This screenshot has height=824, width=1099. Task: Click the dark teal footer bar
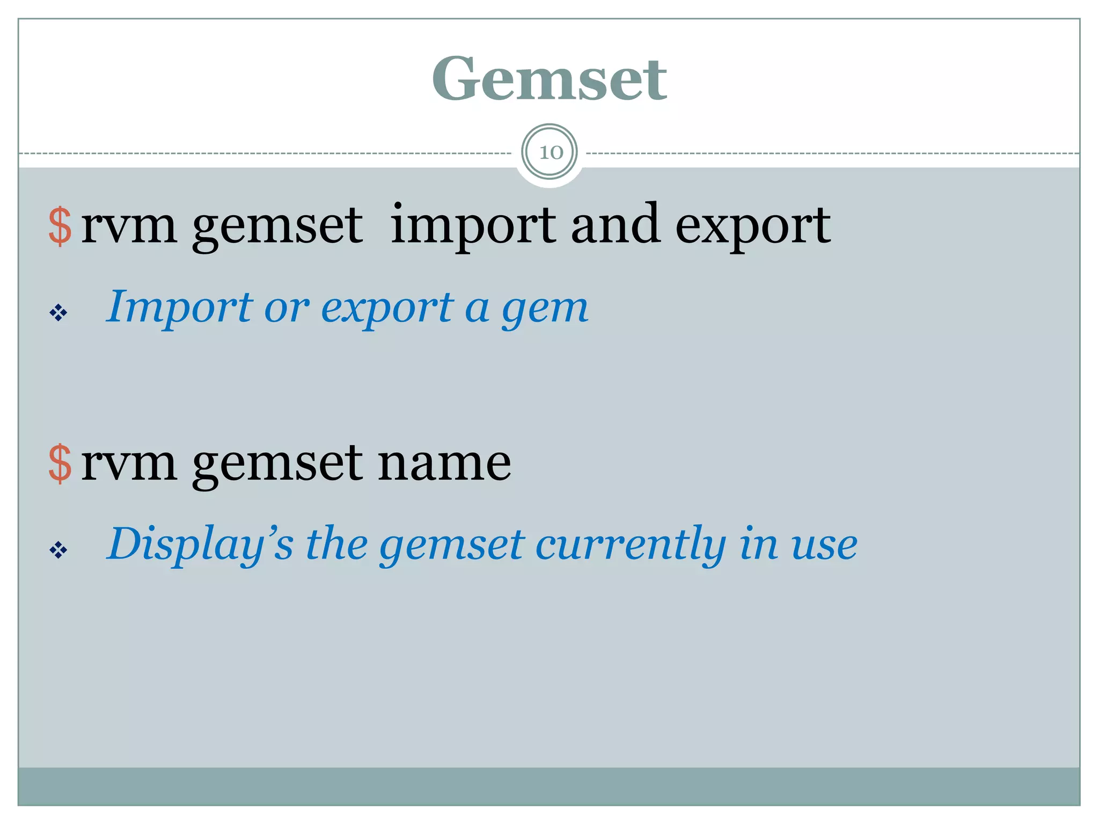pyautogui.click(x=549, y=786)
